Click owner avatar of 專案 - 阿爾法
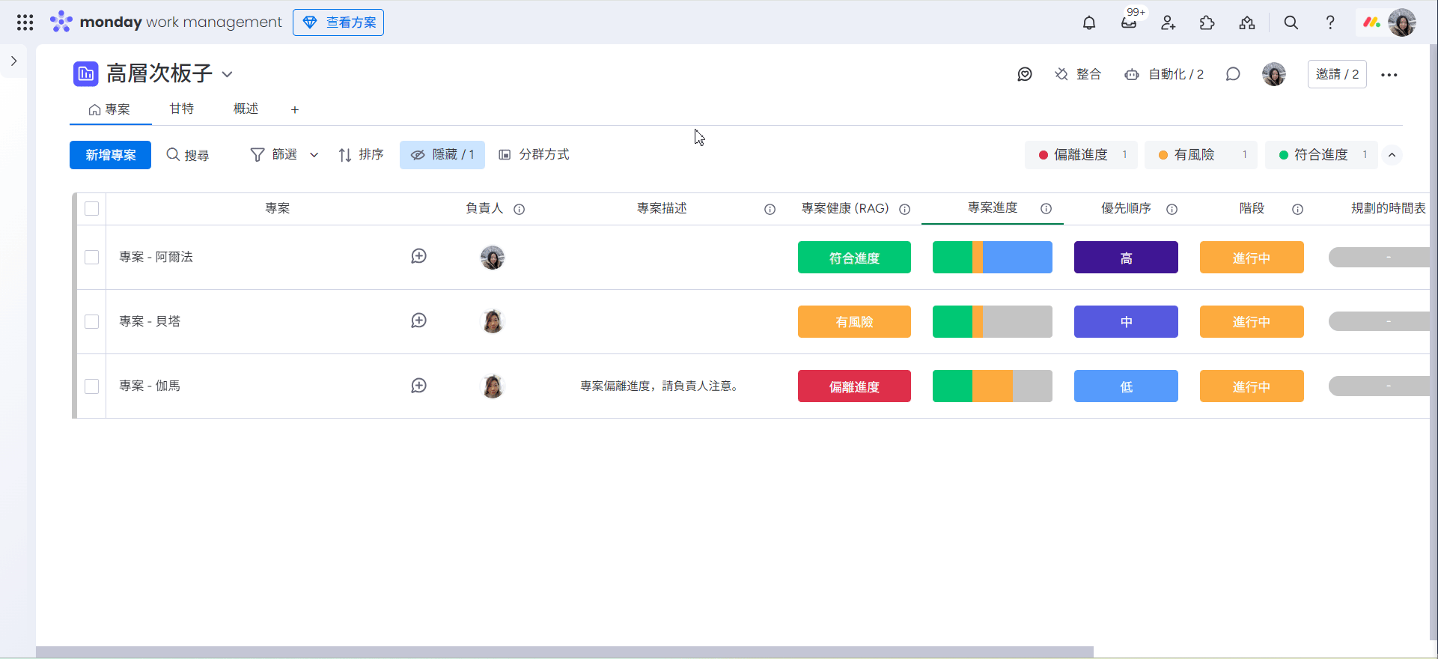The height and width of the screenshot is (659, 1438). pyautogui.click(x=493, y=257)
